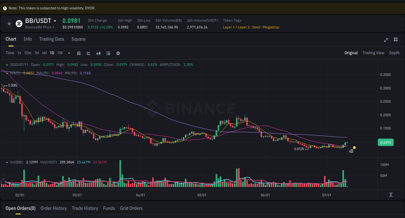Switch chart to Depth view
Viewport: 405px width, 218px height.
[394, 53]
